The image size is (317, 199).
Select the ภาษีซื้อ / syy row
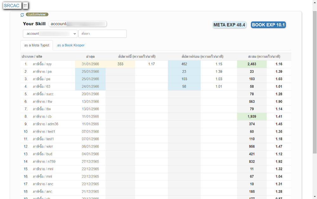[x=42, y=64]
